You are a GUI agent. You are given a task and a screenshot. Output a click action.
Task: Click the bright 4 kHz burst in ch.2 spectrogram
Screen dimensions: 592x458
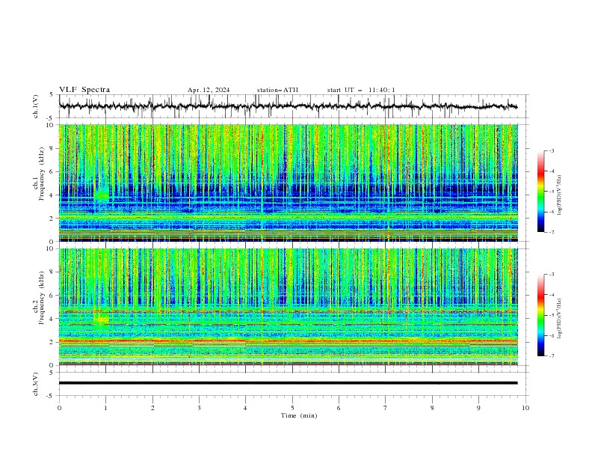click(x=101, y=320)
